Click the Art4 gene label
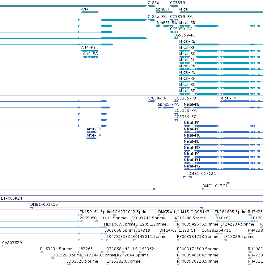This screenshot has width=263, height=266. click(85, 9)
